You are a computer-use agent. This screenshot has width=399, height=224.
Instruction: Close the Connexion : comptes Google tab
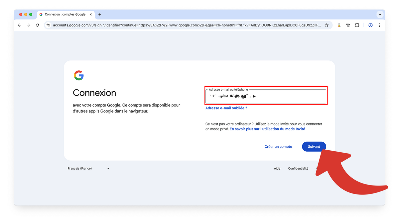(x=90, y=15)
